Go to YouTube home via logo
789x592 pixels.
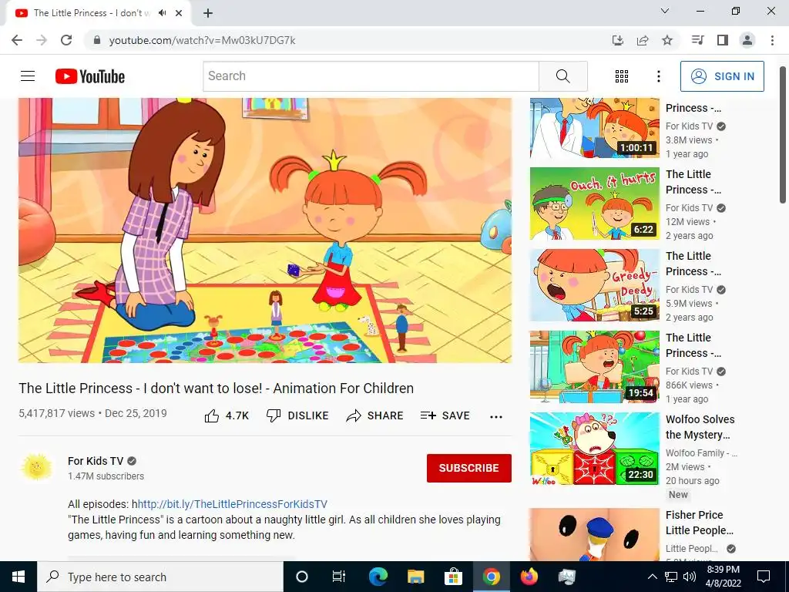pos(90,76)
